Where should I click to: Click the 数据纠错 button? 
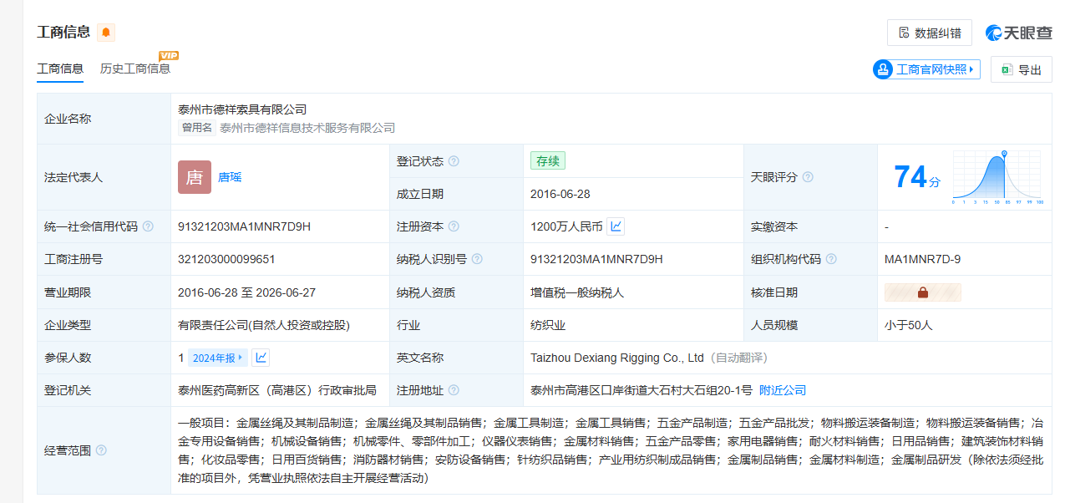(929, 33)
